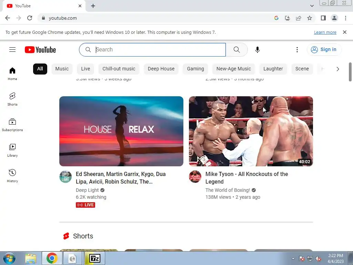Click Chrome icon in taskbar
Screen dimensions: 353x265
tap(52, 258)
